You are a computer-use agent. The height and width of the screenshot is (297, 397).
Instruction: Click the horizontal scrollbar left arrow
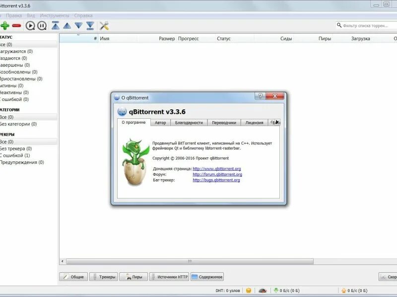point(63,261)
